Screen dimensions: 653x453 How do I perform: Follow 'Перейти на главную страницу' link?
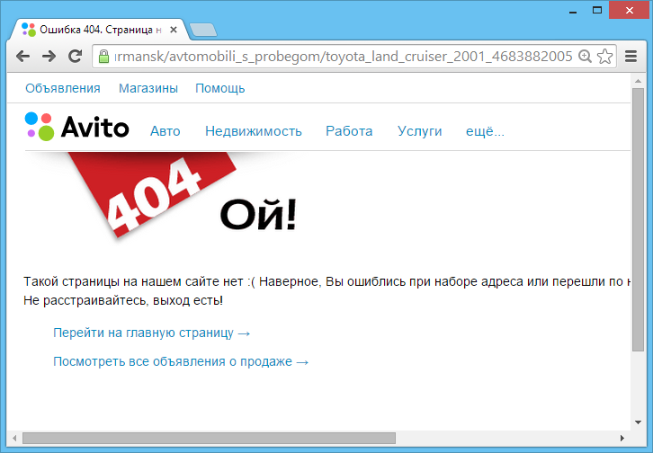point(151,333)
